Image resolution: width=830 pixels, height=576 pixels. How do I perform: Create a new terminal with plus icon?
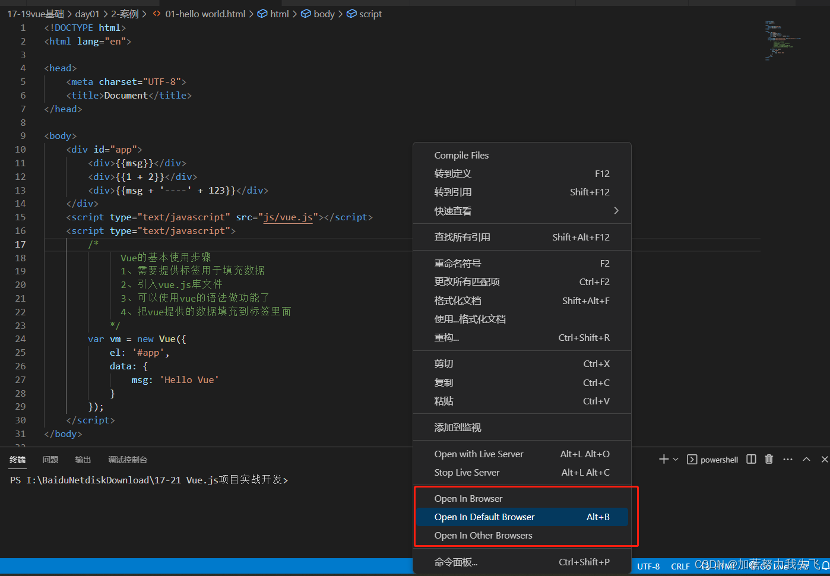[664, 459]
